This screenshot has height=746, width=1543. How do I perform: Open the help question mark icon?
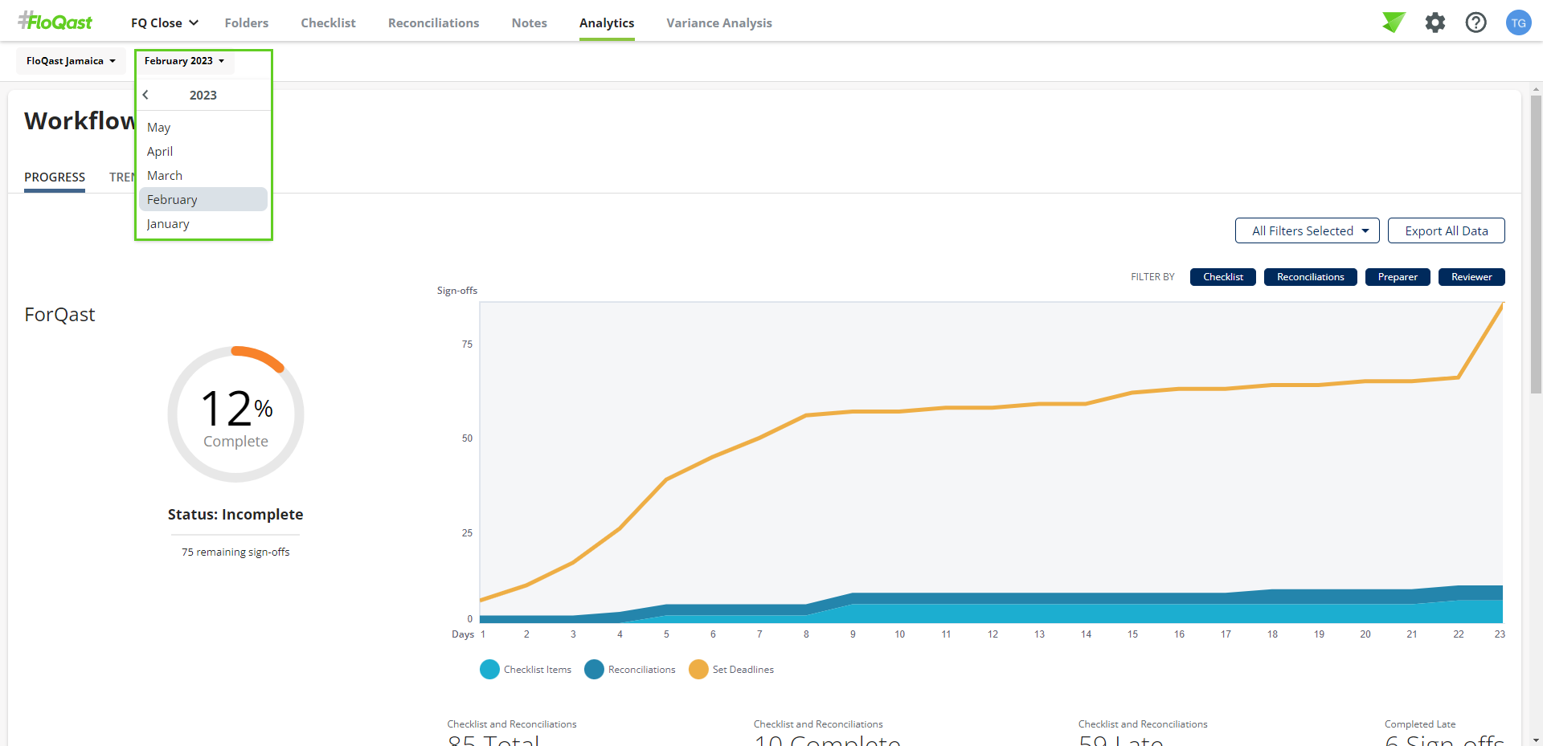pos(1476,22)
